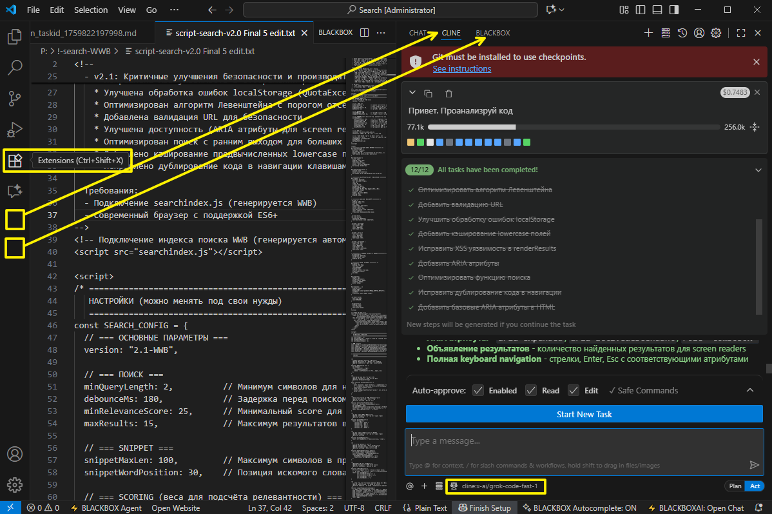Open the Manage gear in activity bar
This screenshot has width=772, height=514.
(x=15, y=485)
